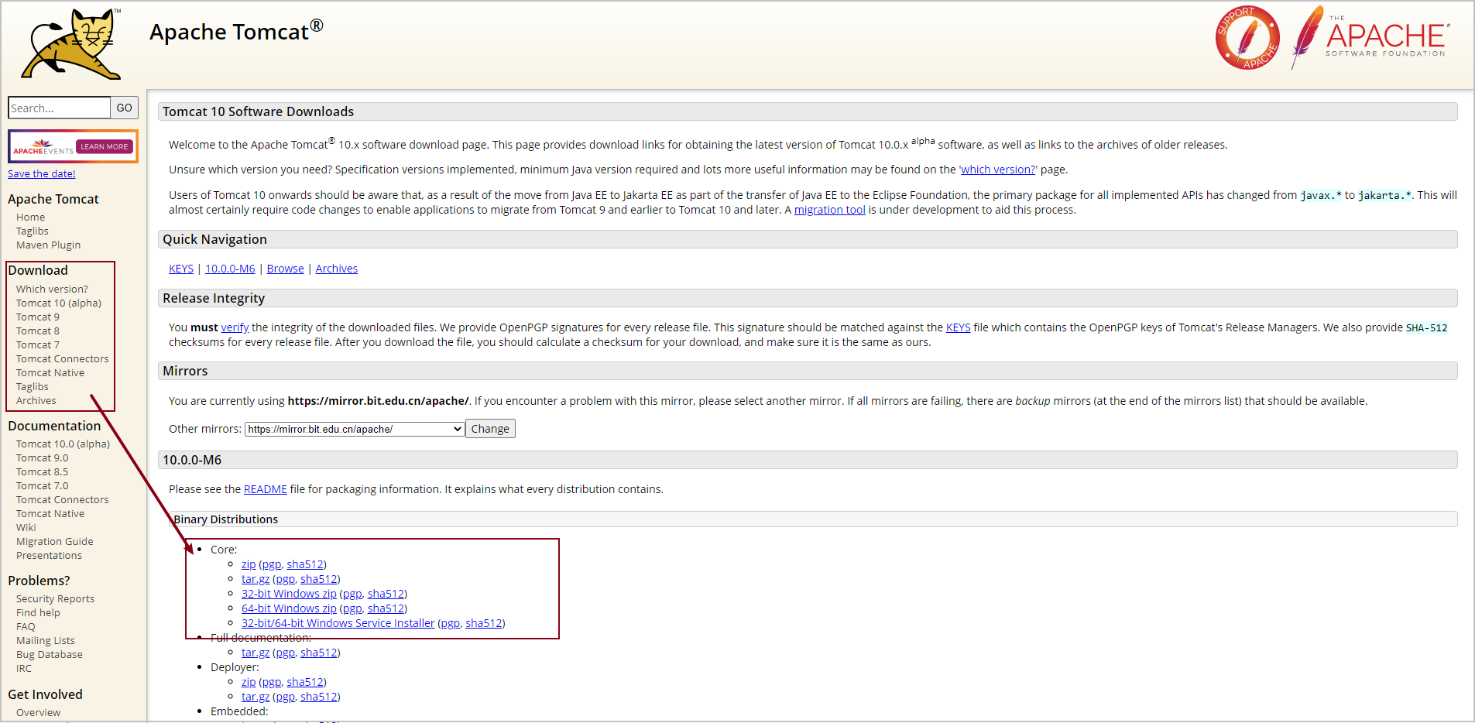Download the Deployer tar.gz
The image size is (1475, 723).
256,697
